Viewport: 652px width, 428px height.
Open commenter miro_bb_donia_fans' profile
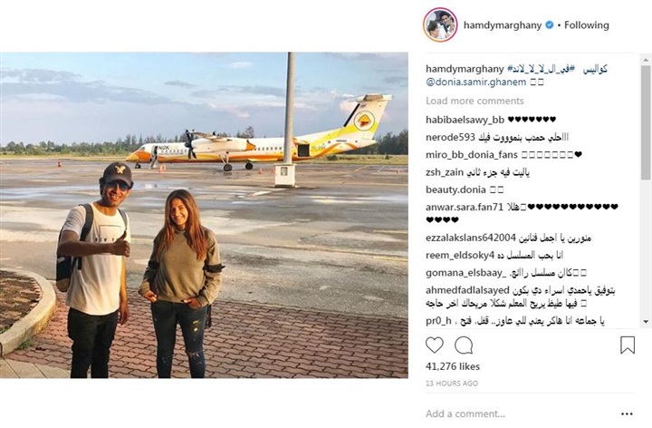pyautogui.click(x=472, y=155)
